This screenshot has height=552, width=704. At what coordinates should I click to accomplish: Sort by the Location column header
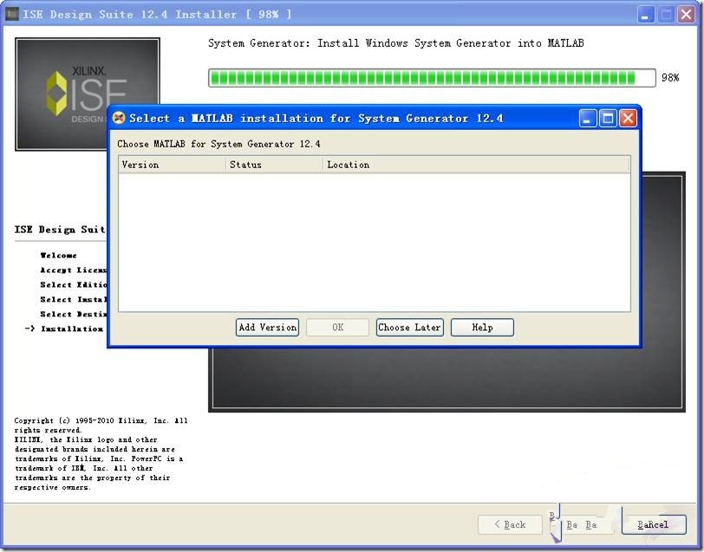click(x=476, y=165)
